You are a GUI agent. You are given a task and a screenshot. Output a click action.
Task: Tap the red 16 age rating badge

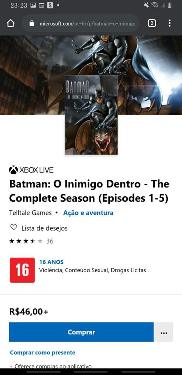click(22, 270)
